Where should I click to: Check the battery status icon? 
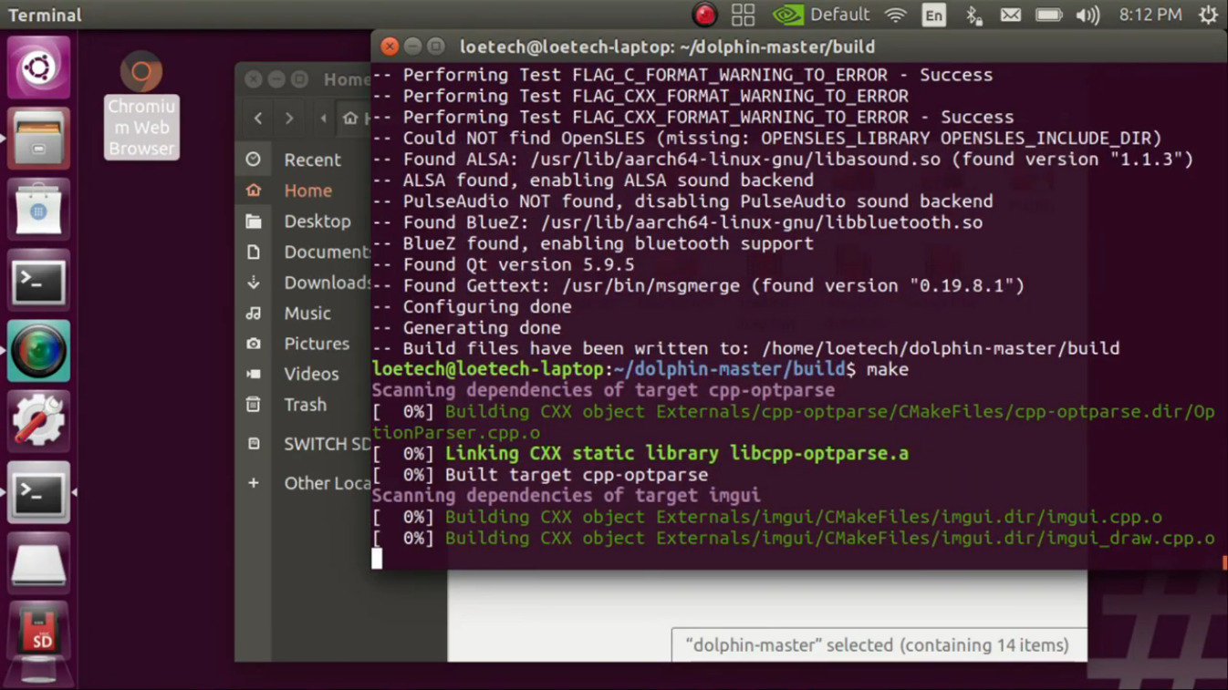coord(1049,15)
